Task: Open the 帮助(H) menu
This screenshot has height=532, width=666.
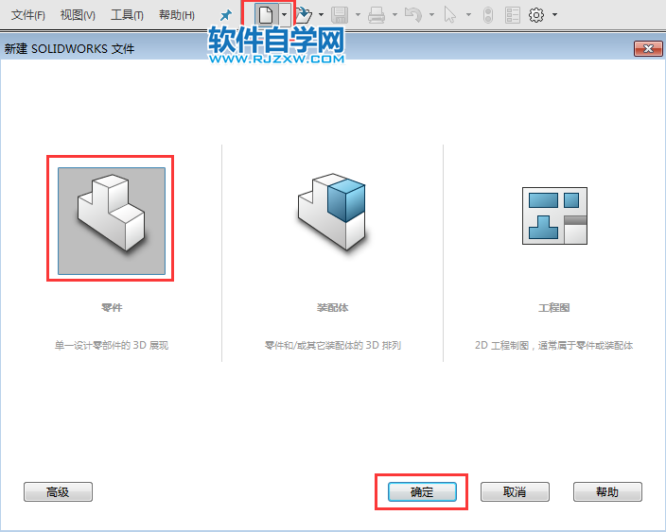Action: pos(177,15)
